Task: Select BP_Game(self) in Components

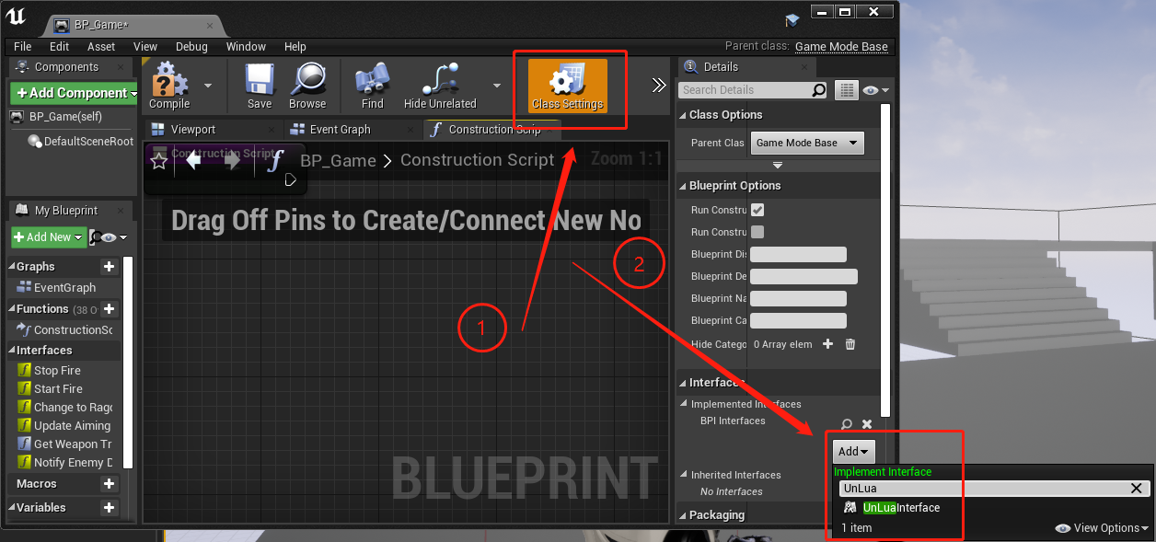Action: click(x=66, y=117)
